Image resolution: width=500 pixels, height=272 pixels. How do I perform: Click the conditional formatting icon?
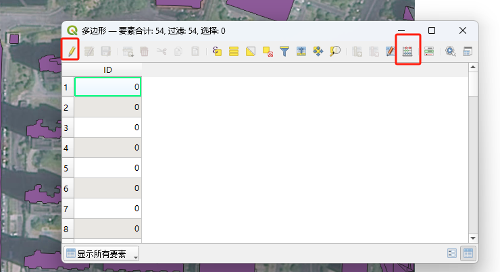tap(429, 51)
